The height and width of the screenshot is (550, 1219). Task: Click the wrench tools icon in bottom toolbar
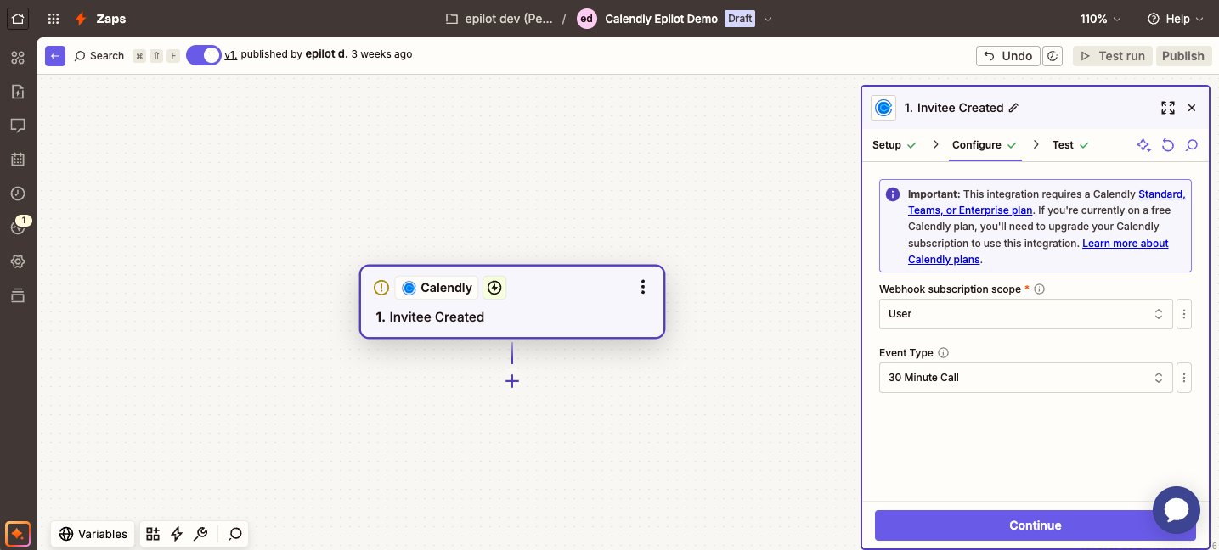(x=200, y=534)
